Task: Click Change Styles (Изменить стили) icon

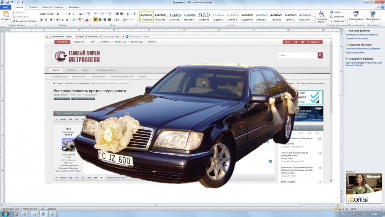Action: (x=321, y=14)
